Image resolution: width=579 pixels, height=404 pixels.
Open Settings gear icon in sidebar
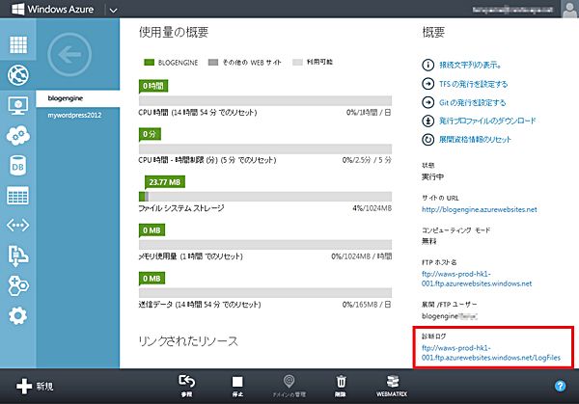click(18, 316)
